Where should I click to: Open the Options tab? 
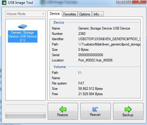(85, 14)
